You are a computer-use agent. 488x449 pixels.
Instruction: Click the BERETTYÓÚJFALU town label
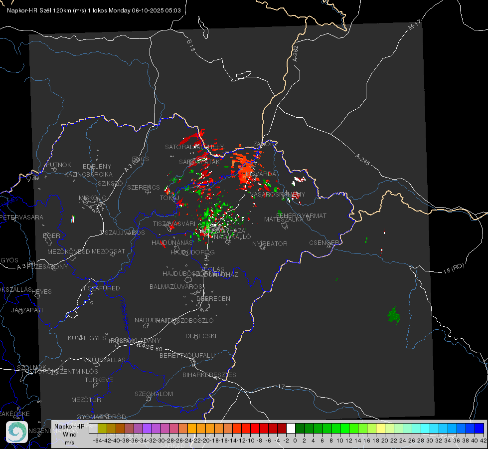pyautogui.click(x=187, y=355)
